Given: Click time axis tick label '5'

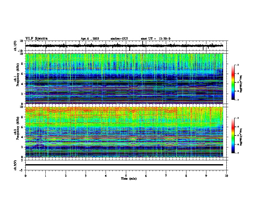Looking at the screenshot, I should click(126, 176).
